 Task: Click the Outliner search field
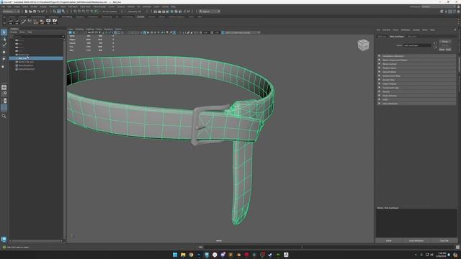point(37,37)
